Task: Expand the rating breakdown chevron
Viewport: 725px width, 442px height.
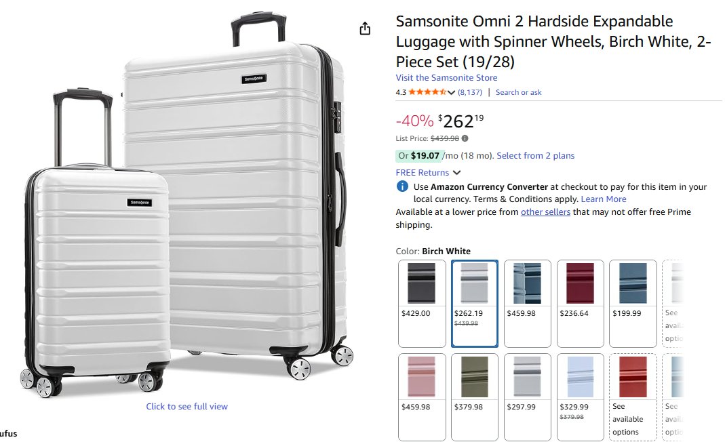Action: pyautogui.click(x=452, y=92)
